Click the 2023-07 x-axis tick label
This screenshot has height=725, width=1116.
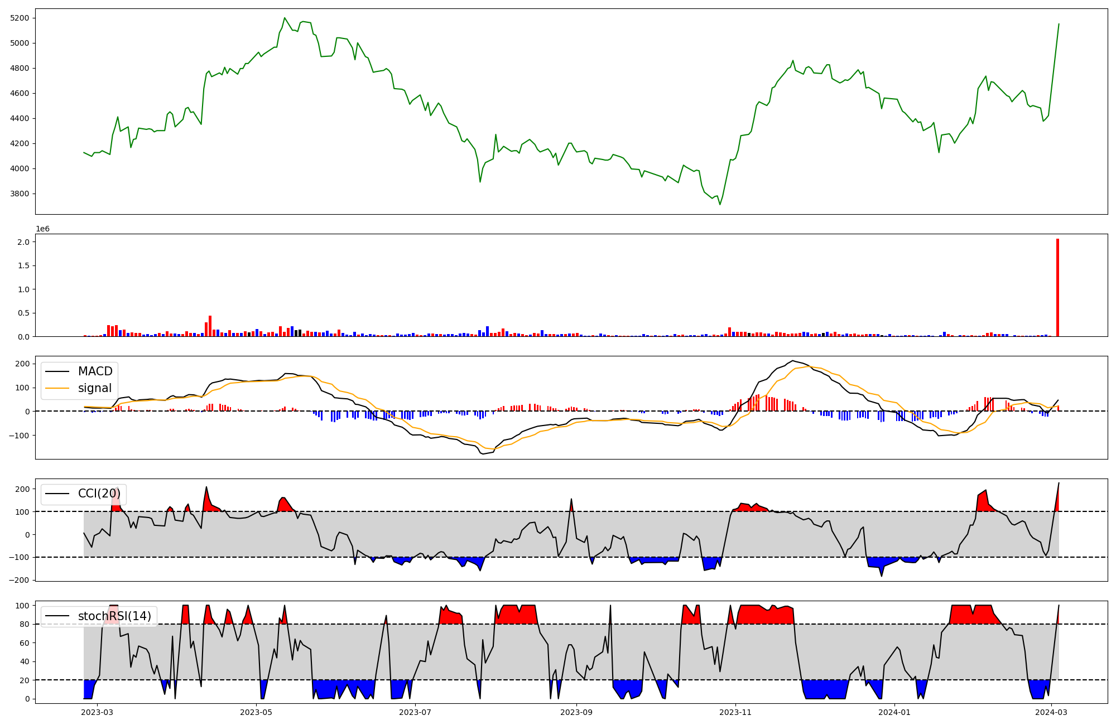pyautogui.click(x=416, y=712)
